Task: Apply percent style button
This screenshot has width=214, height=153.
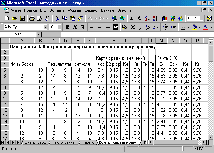Action: tap(133, 27)
